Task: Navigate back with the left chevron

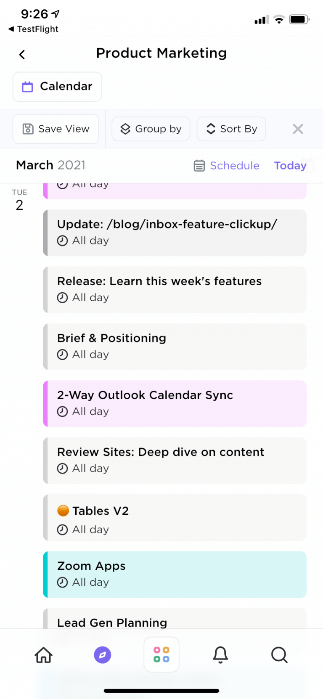Action: pos(22,54)
